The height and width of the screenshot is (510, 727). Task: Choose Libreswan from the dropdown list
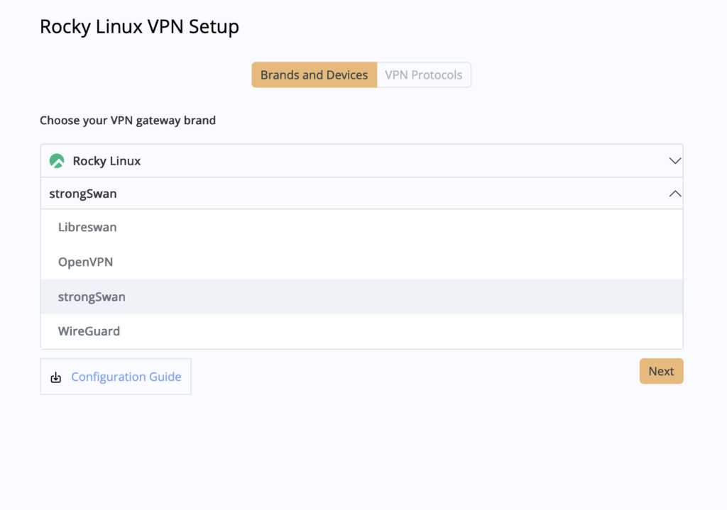click(87, 228)
